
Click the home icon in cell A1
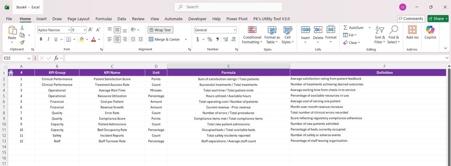click(x=11, y=72)
